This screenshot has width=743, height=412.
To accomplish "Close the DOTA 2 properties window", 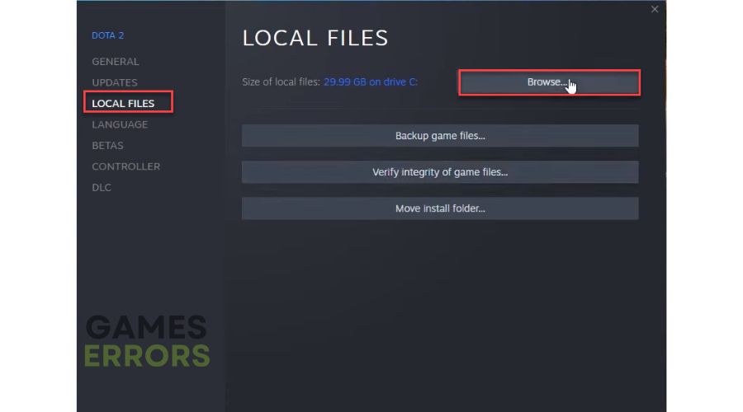I will coord(655,9).
